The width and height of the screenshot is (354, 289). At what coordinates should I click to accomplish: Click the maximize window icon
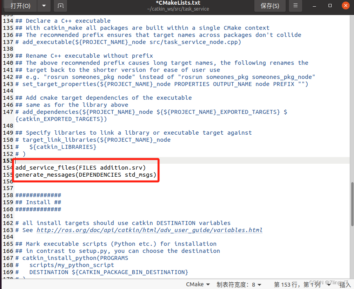(330, 6)
